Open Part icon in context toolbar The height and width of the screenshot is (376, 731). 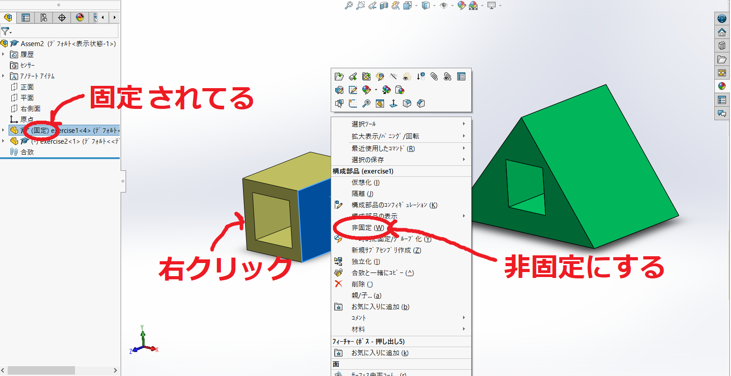[339, 77]
